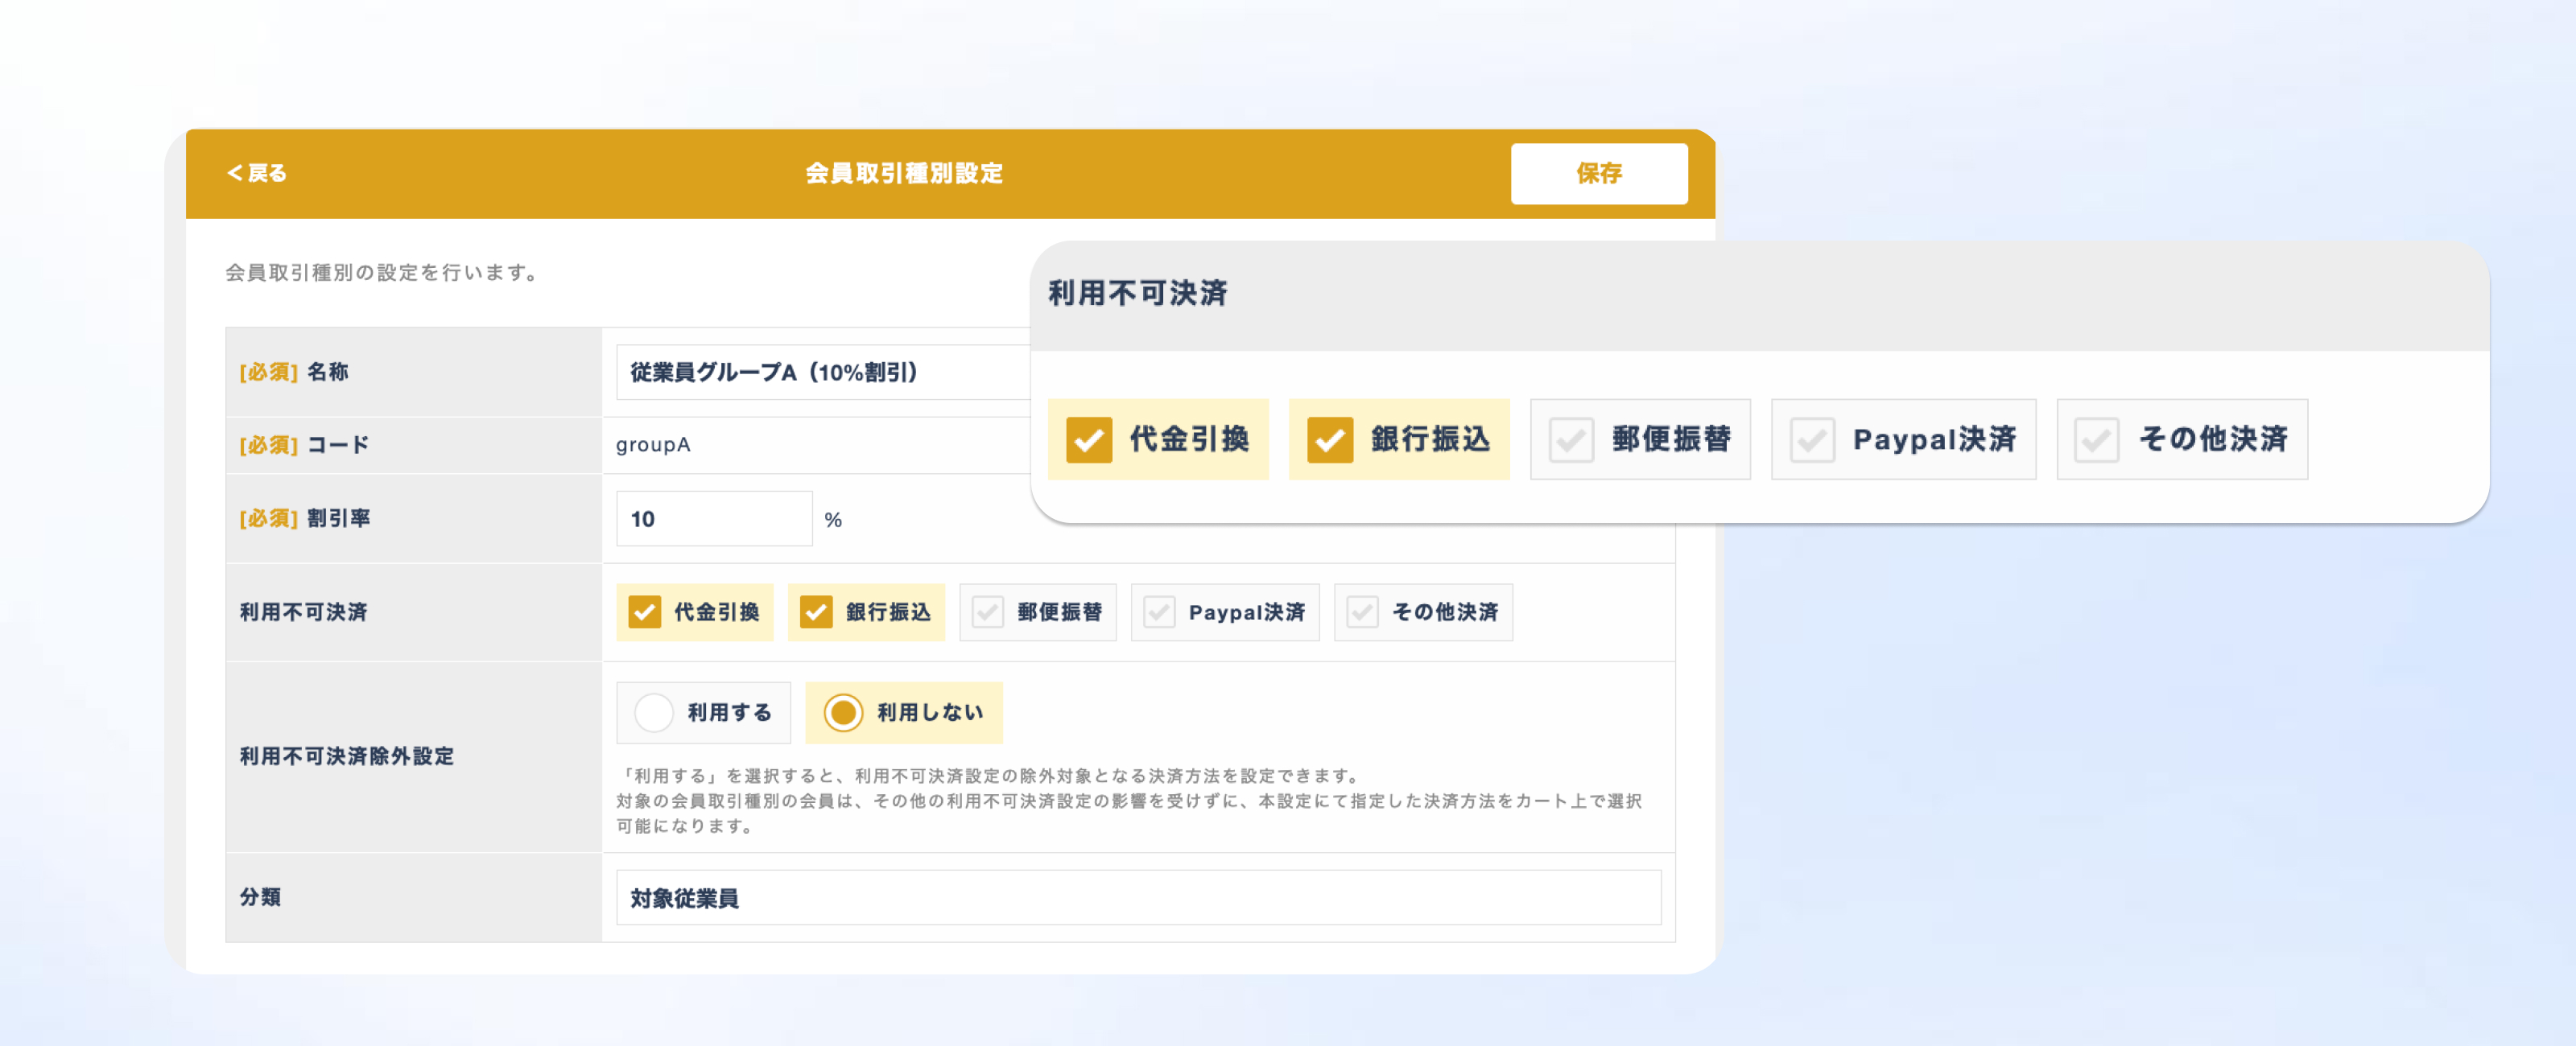Uncheck 代金引換 in the enlarged popup panel

coord(1089,439)
